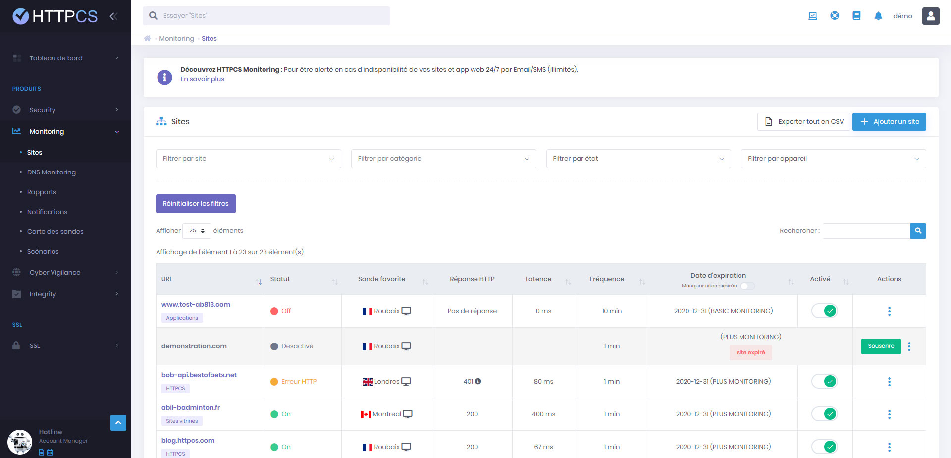Toggle Activé switch for www.test-ab813.com
This screenshot has width=951, height=458.
pos(825,311)
